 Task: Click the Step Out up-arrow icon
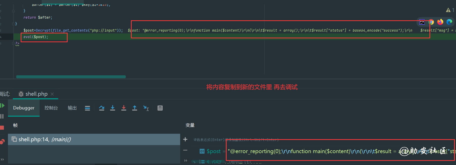(x=135, y=108)
